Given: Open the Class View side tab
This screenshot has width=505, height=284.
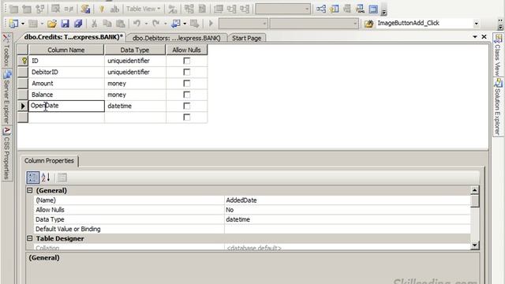Looking at the screenshot, I should point(498,55).
